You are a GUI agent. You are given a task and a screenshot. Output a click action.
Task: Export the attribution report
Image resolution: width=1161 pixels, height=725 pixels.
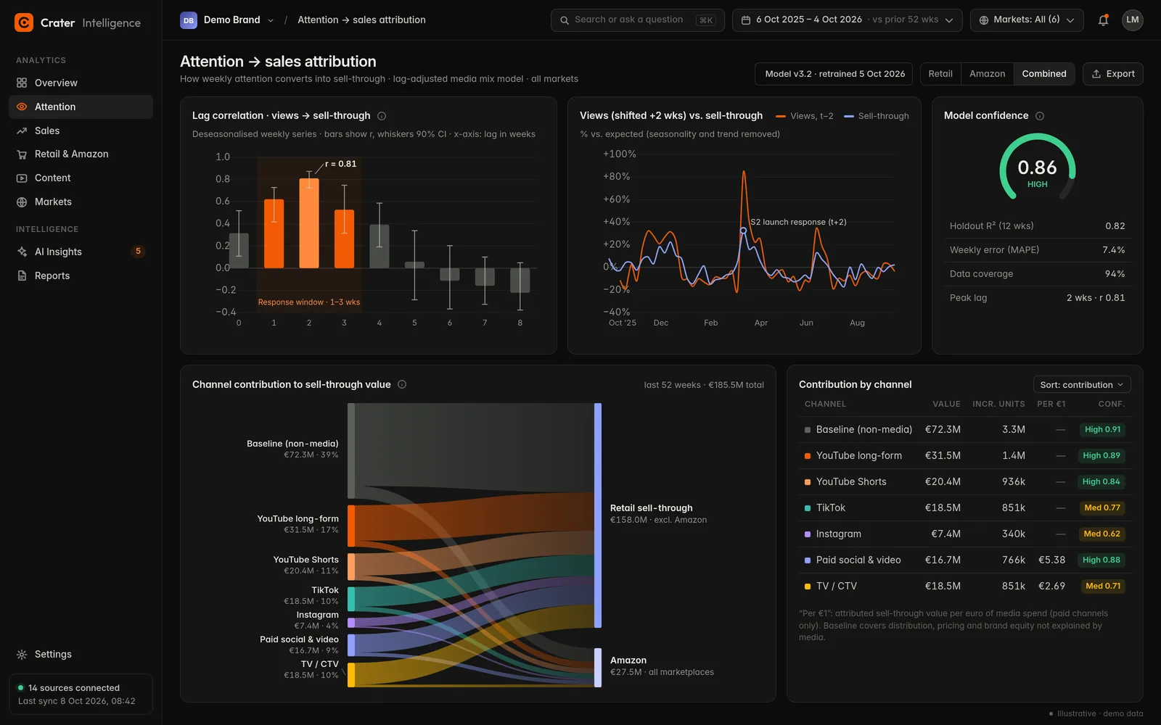tap(1113, 74)
